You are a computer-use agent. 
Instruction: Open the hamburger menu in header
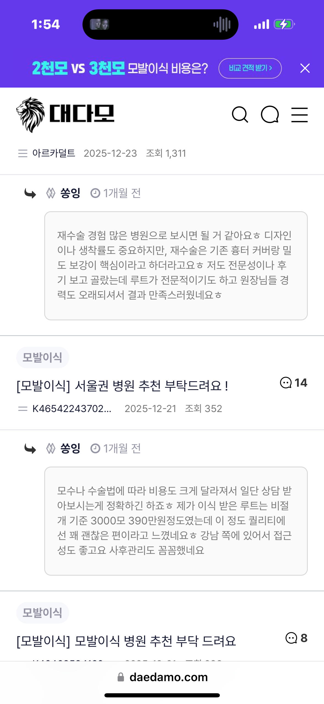[300, 115]
